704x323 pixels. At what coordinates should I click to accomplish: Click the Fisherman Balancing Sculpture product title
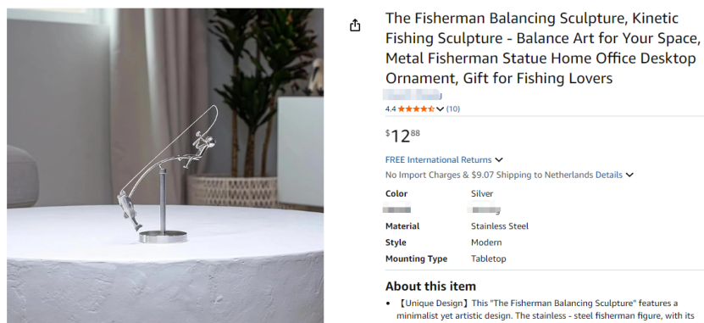pos(543,48)
